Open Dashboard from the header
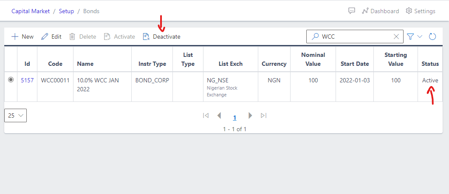449x194 pixels. (x=380, y=11)
